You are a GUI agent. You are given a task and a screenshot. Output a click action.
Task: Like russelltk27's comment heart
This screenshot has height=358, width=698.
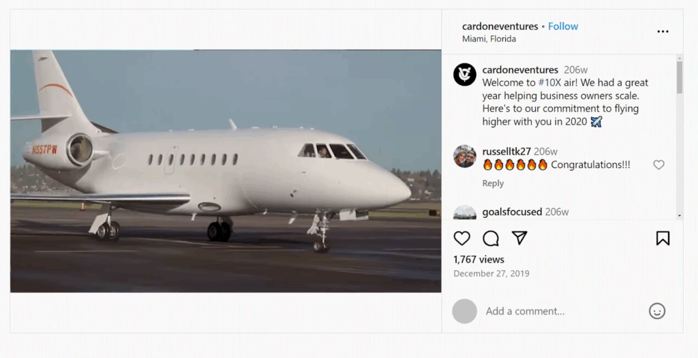[x=658, y=165]
